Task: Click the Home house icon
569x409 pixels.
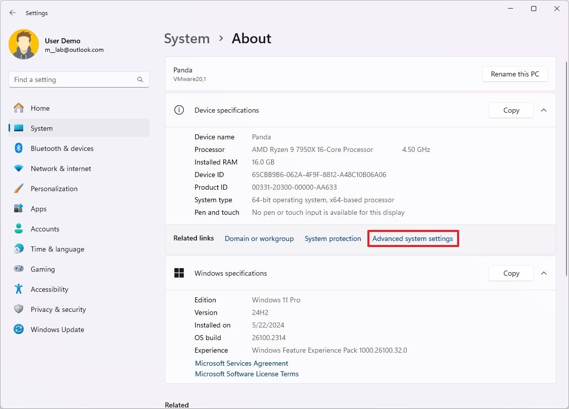Action: point(19,108)
